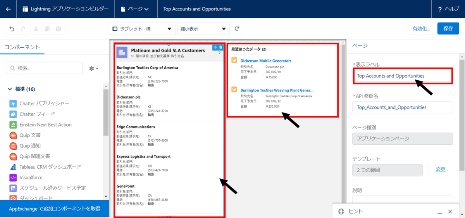
Task: Click the back arrow in header
Action: pyautogui.click(x=9, y=9)
